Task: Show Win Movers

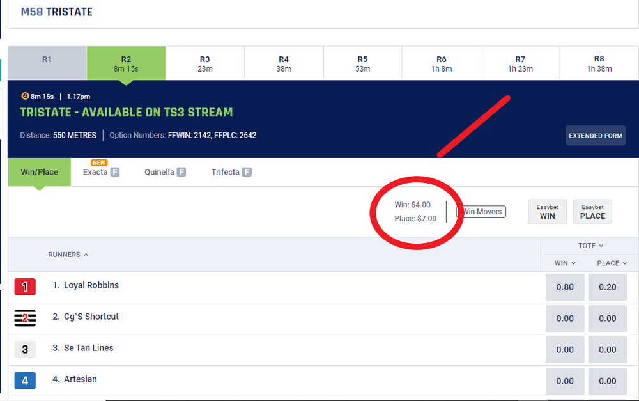Action: tap(482, 212)
